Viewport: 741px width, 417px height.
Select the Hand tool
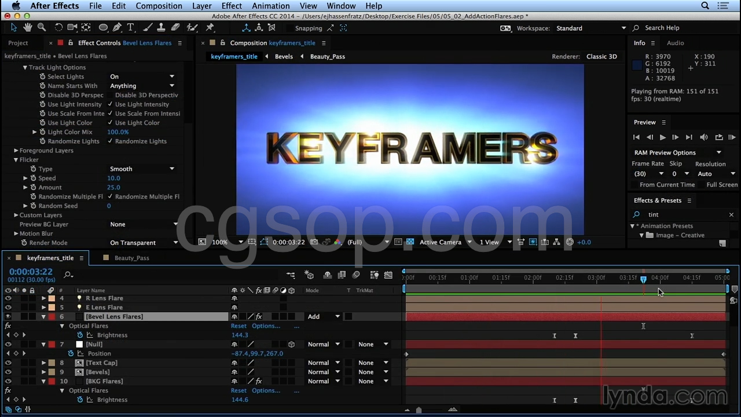tap(28, 28)
